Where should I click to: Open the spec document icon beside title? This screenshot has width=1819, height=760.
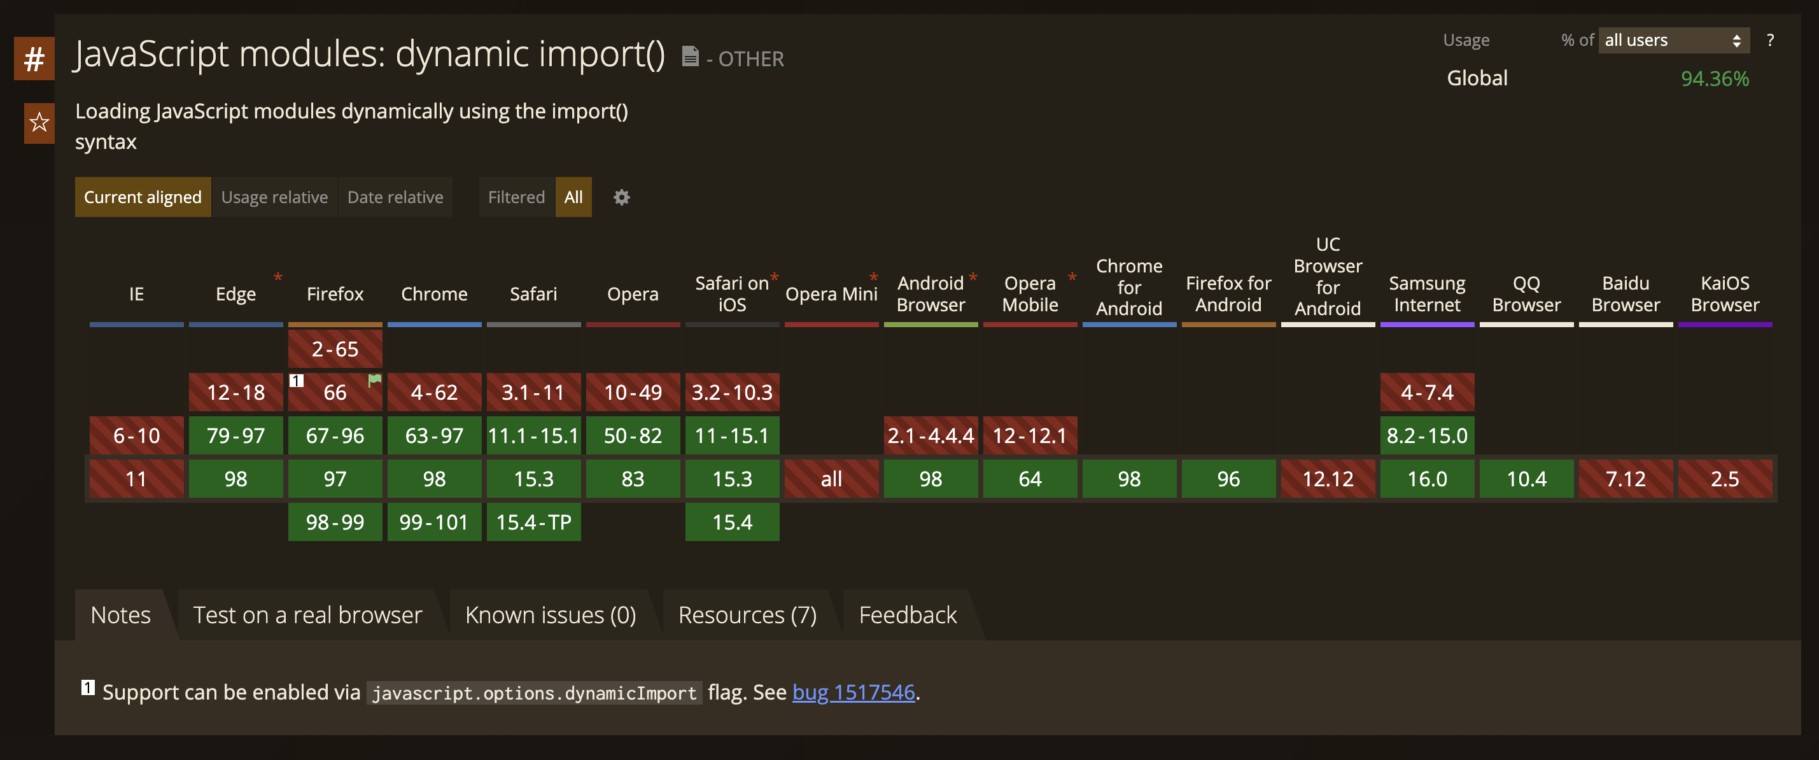690,56
